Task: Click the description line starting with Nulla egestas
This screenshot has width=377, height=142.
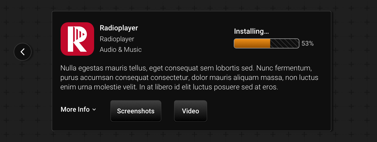Action: 186,68
